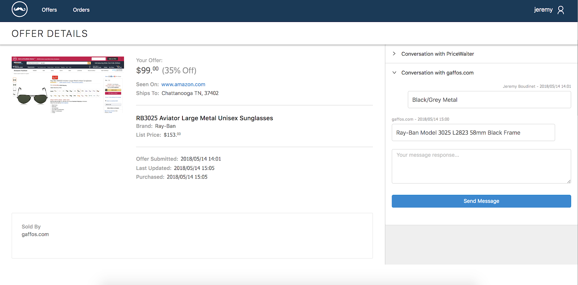The height and width of the screenshot is (285, 578).
Task: Click the $99.00 offer price
Action: pyautogui.click(x=147, y=70)
